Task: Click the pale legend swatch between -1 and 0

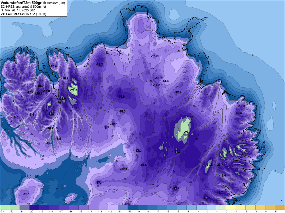Action: (221, 207)
